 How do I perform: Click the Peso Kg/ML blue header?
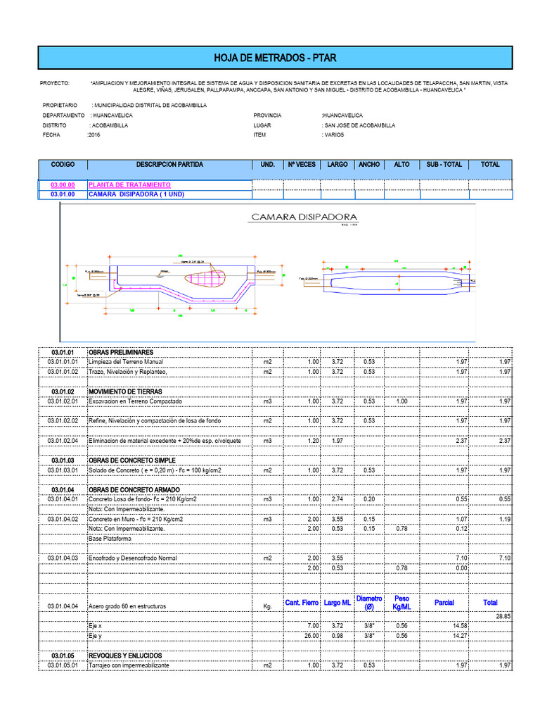click(x=401, y=603)
